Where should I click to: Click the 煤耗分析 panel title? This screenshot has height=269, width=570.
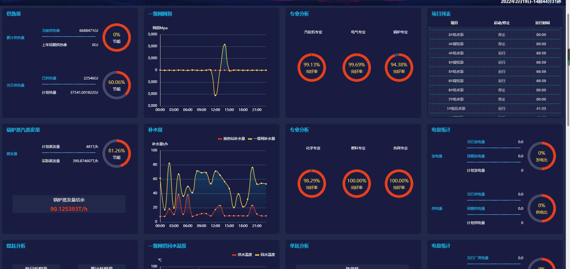point(16,246)
